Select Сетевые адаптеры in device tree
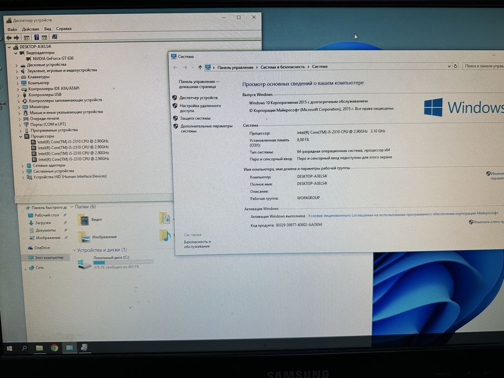Screen dimensions: 504x378 [x=49, y=165]
